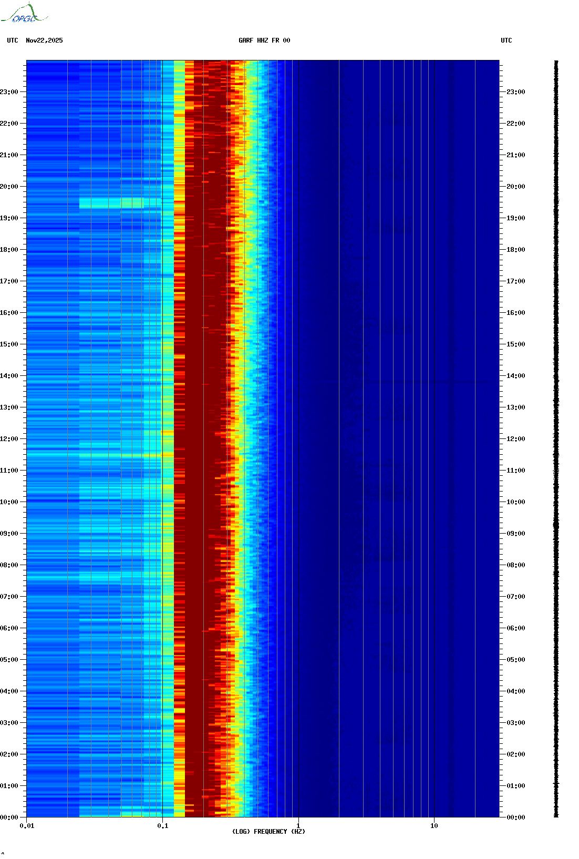Select the 10 Hz frequency axis label
Viewport: 579px width, 859px height.
pyautogui.click(x=434, y=826)
